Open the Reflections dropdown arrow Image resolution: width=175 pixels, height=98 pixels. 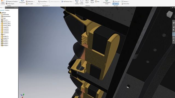34,2
